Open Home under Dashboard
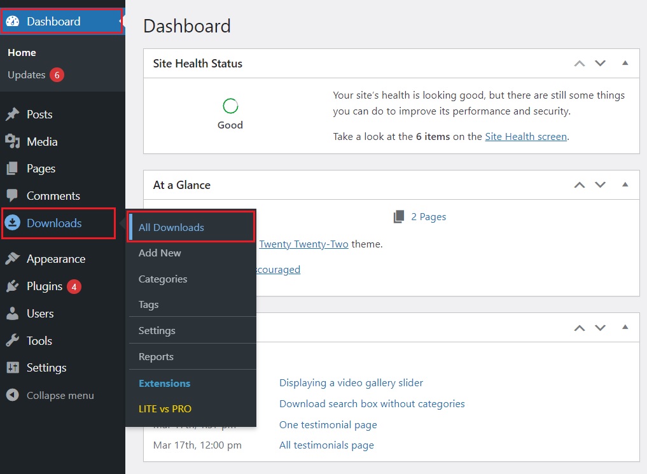 (x=22, y=53)
